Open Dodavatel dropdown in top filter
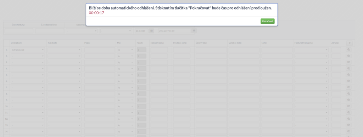 (x=82, y=31)
